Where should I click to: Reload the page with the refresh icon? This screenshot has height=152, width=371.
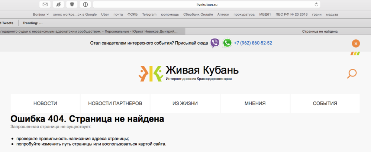tap(316, 4)
